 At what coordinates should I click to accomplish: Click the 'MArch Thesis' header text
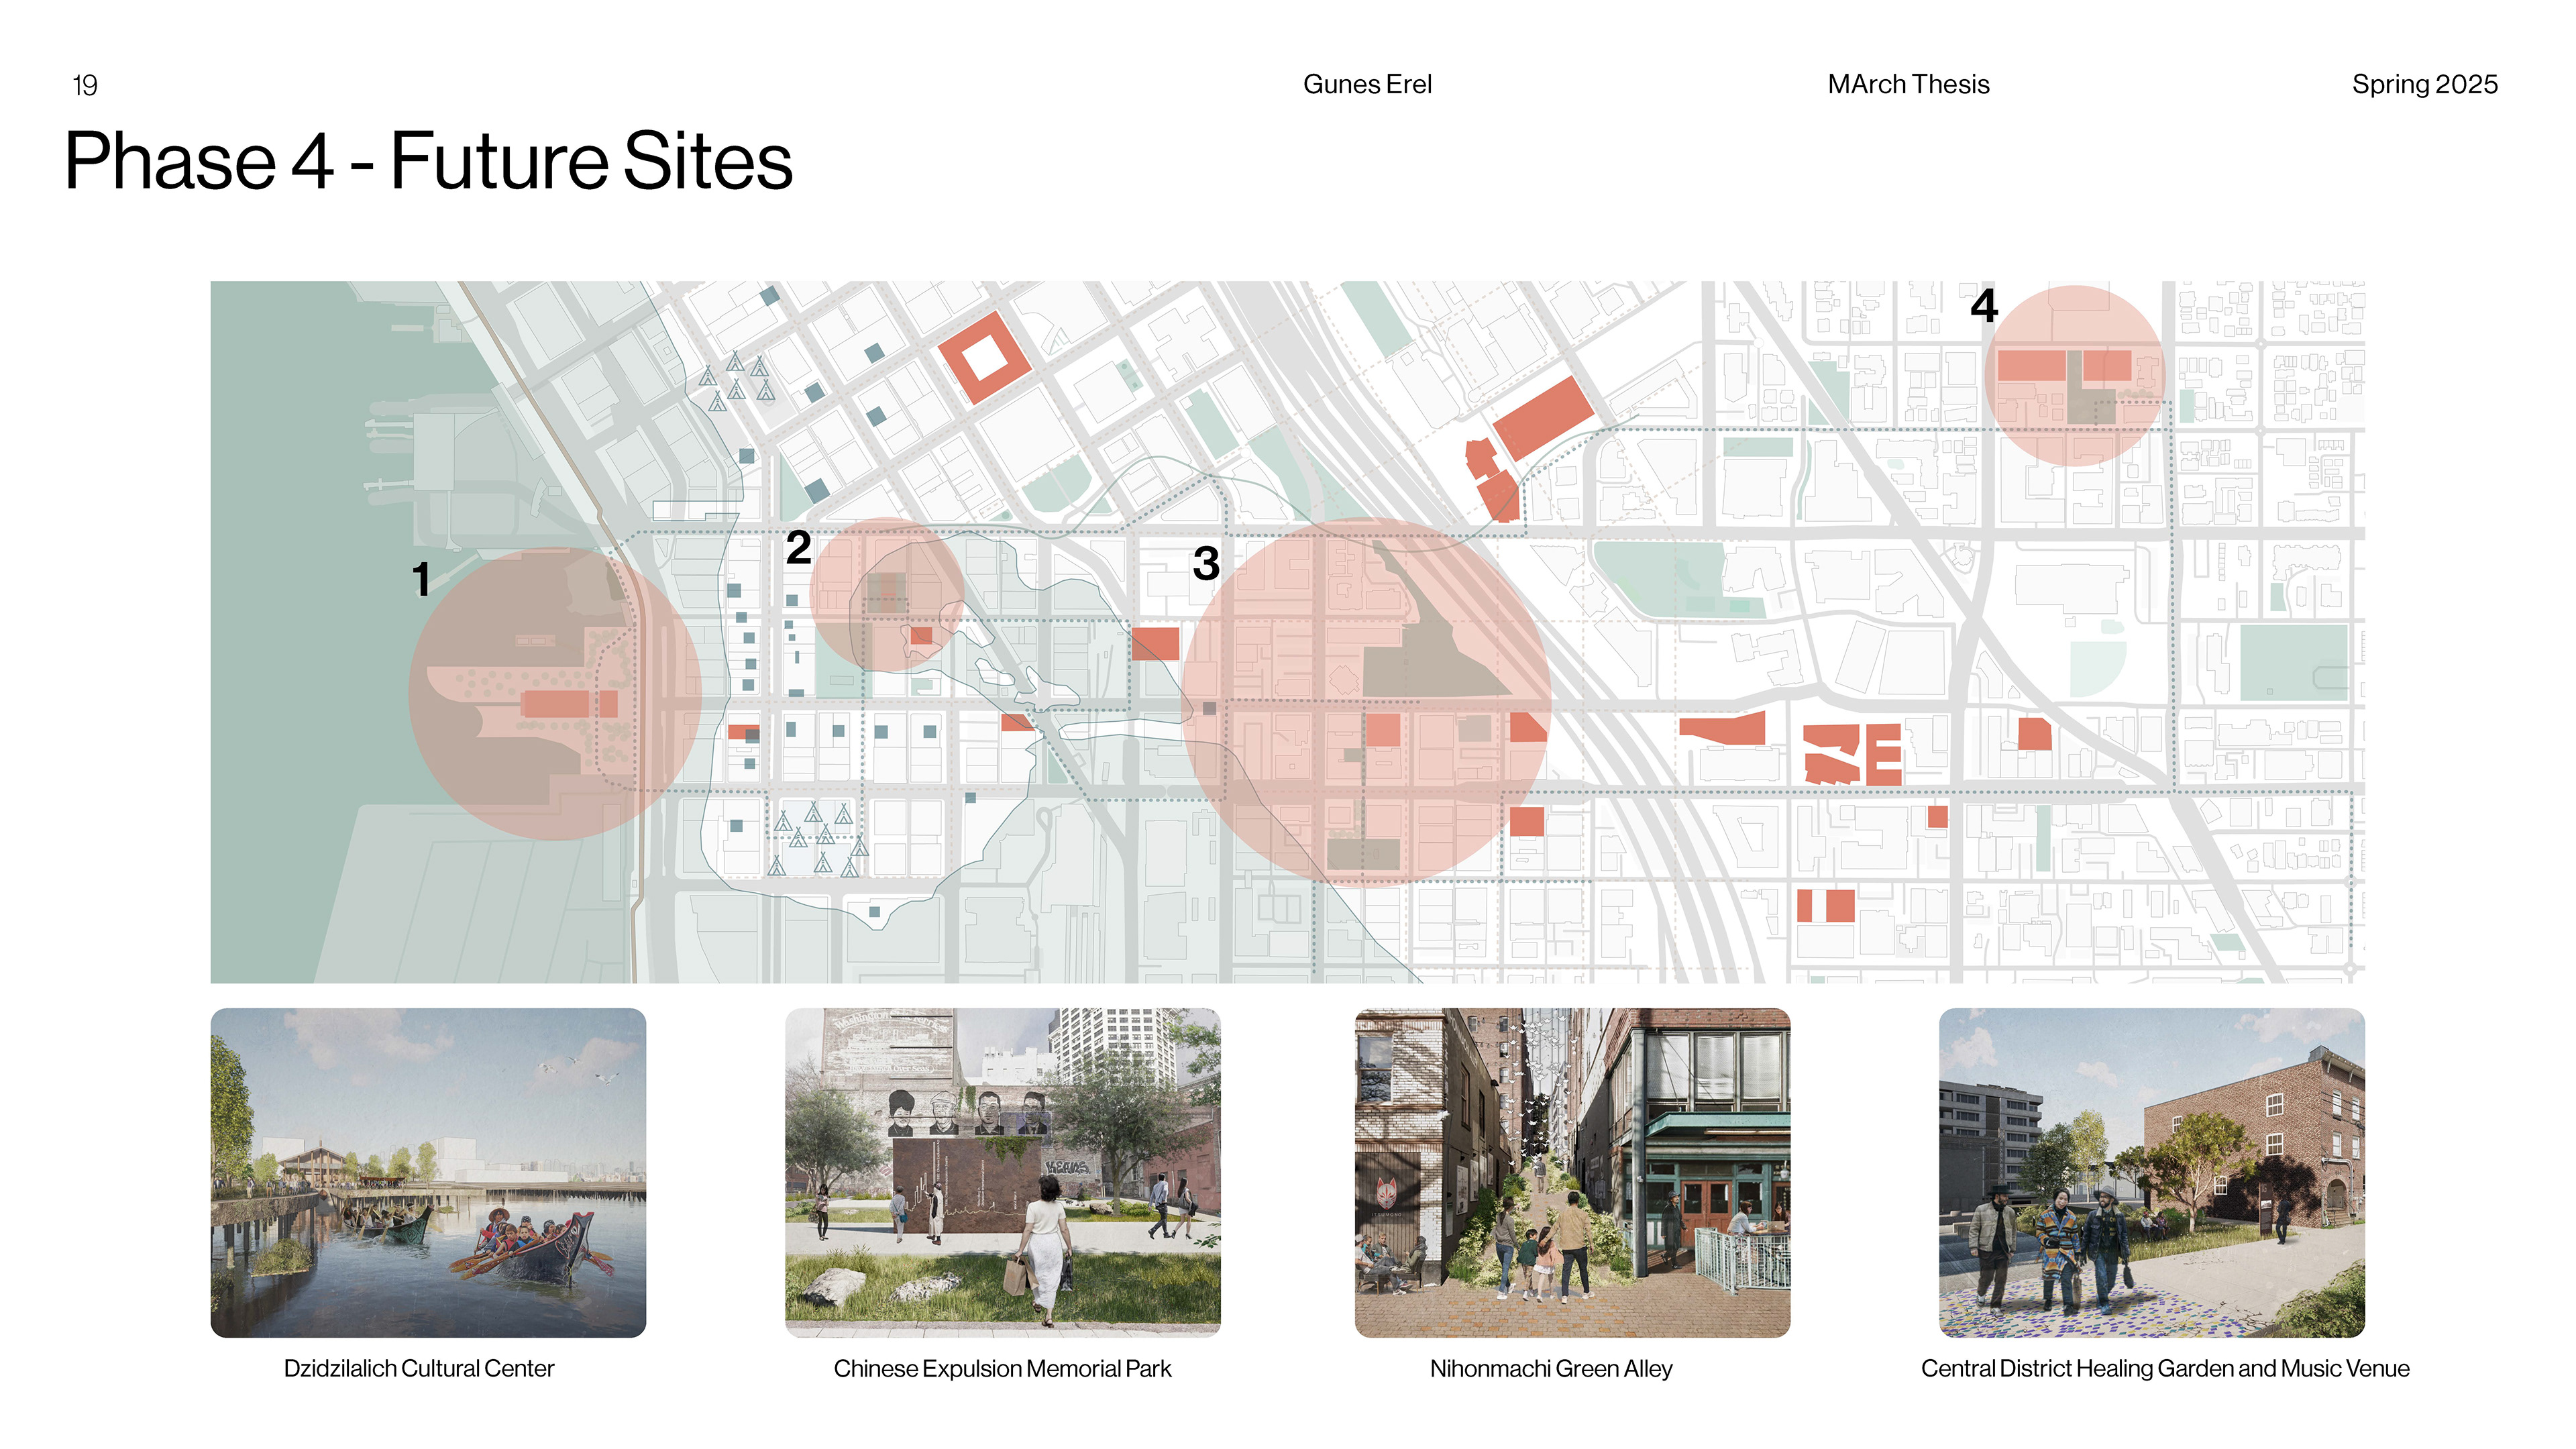[1908, 84]
